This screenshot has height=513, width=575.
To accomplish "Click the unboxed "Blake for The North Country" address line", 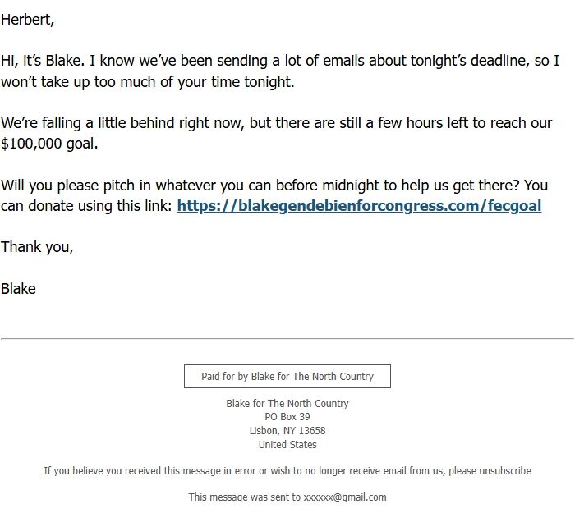I will 287,404.
